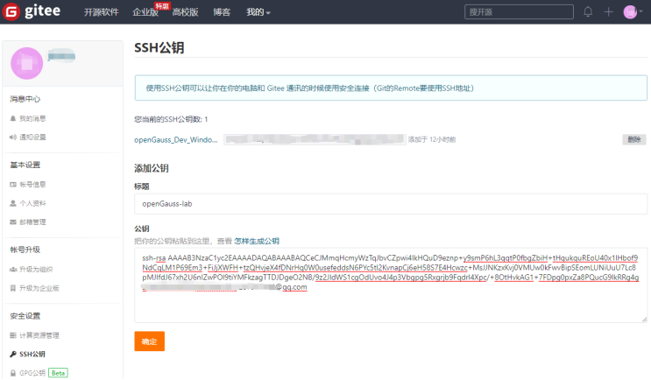Click the blurred key fingerprint field
Viewport: 651px width, 380px height.
pos(315,139)
